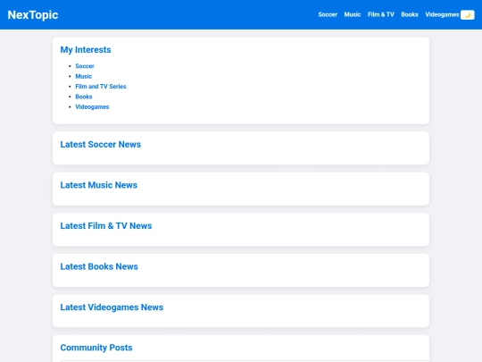Visit the Videogames link in My Interests list

point(92,107)
